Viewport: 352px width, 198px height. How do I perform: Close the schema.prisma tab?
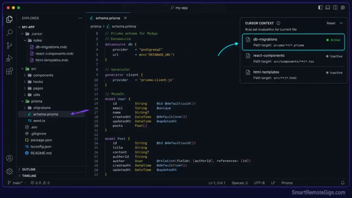(x=125, y=18)
